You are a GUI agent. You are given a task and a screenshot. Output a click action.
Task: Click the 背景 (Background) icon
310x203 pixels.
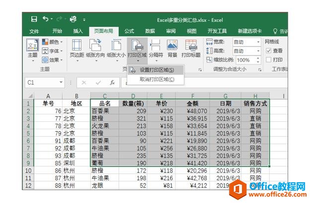point(172,50)
